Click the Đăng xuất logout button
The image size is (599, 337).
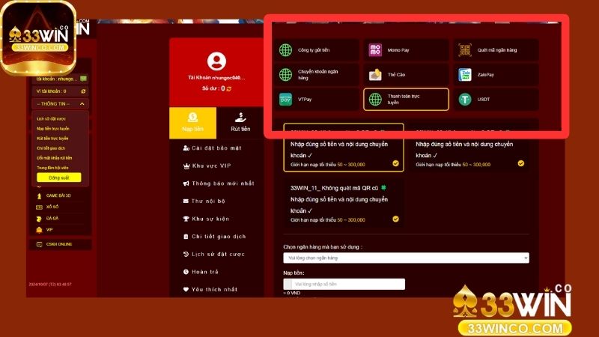pos(59,177)
